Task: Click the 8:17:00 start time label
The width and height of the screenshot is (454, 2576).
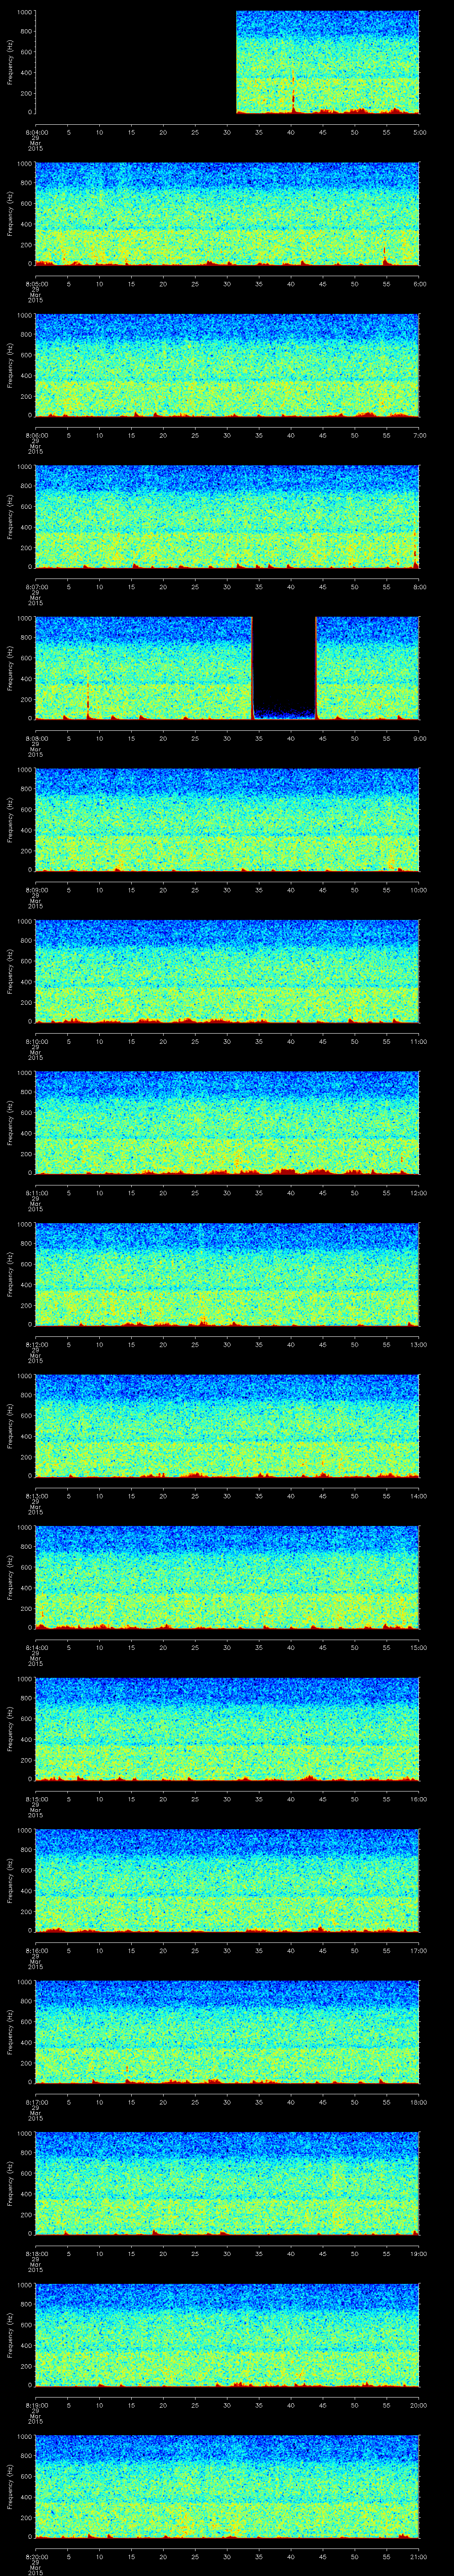Action: (x=35, y=2101)
